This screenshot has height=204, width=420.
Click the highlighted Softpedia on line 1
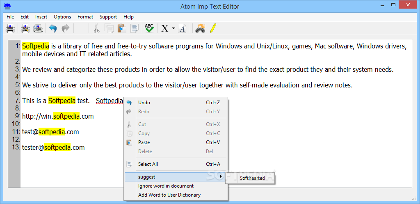click(x=36, y=46)
